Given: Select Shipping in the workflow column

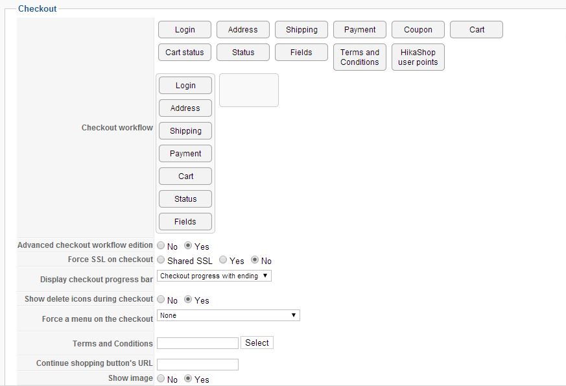Looking at the screenshot, I should pos(185,130).
